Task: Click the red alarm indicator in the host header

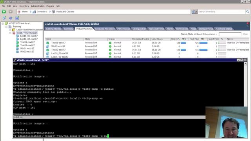Action: click(248, 23)
